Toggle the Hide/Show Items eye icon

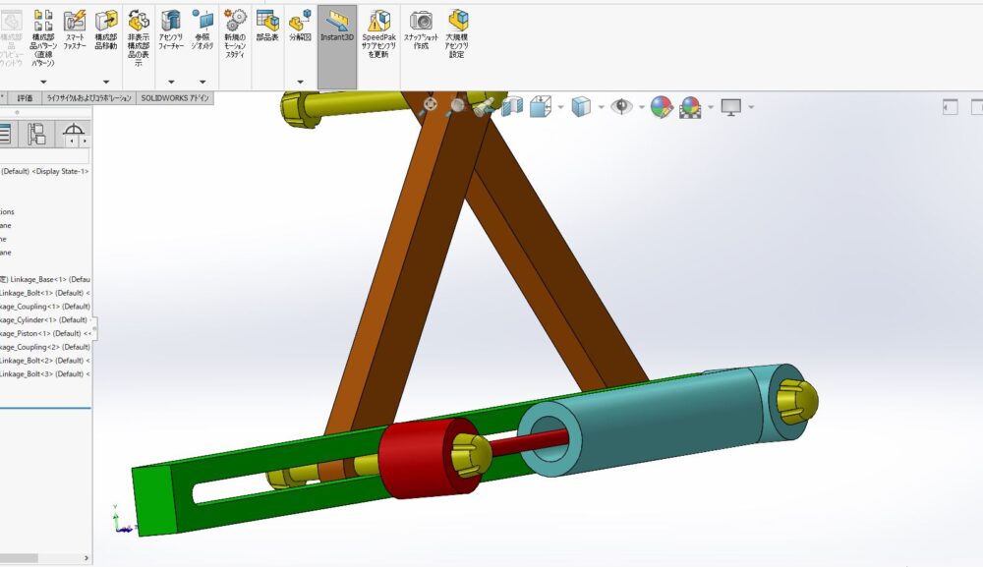coord(621,106)
